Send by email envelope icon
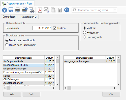Viewport: 126px width, 100px height. coord(47,10)
